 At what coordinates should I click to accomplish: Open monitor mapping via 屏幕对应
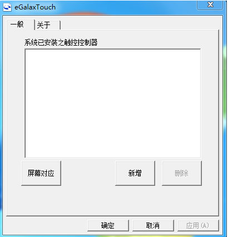[x=41, y=173]
